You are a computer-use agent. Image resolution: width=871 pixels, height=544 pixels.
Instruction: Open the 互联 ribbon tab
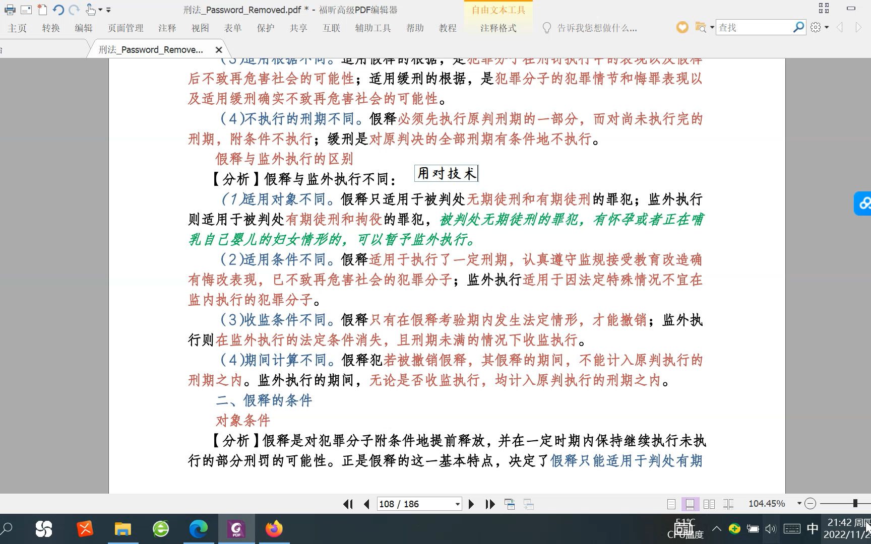tap(332, 28)
